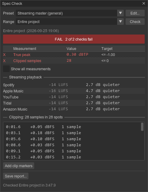Screen dimensions: 148x192
Task: Open Save report... button
Action: [x=16, y=176]
